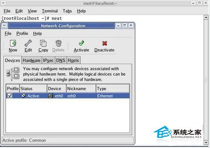Screen dimensions: 210x148
Task: Click the terminal scrollbar down arrow
Action: 206,142
